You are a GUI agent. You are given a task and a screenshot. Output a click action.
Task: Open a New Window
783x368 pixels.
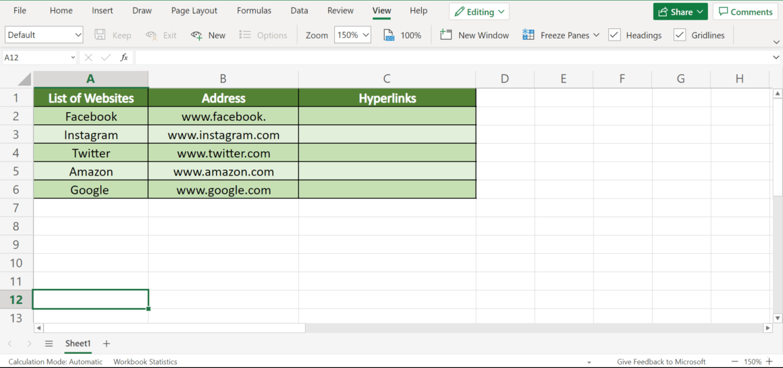(x=474, y=35)
